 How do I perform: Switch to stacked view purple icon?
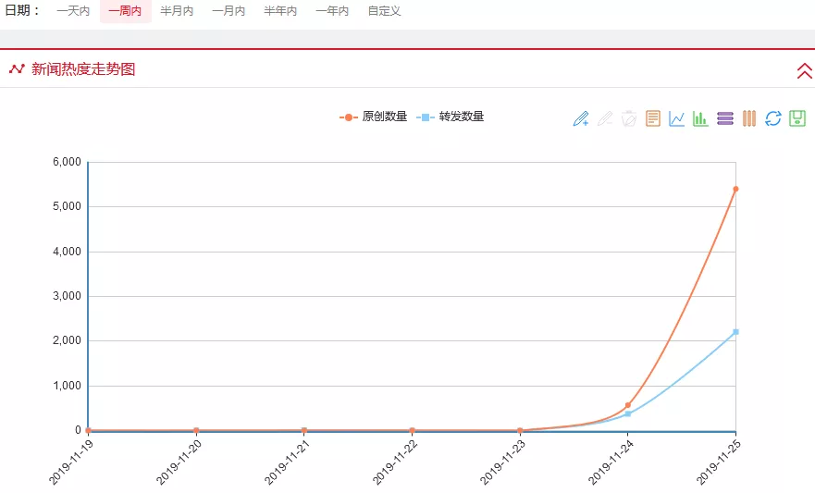725,118
